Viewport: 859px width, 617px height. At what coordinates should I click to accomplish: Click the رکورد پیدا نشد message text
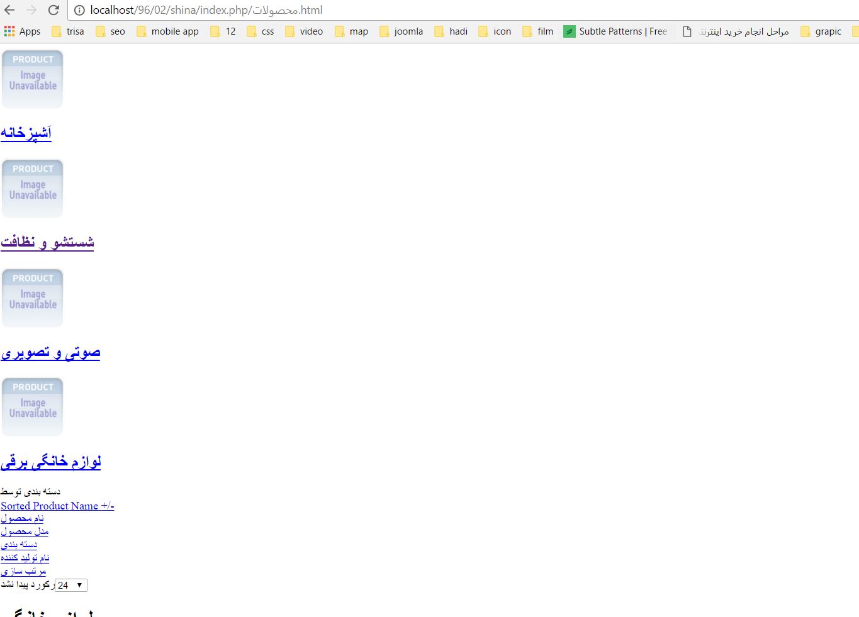tap(28, 585)
